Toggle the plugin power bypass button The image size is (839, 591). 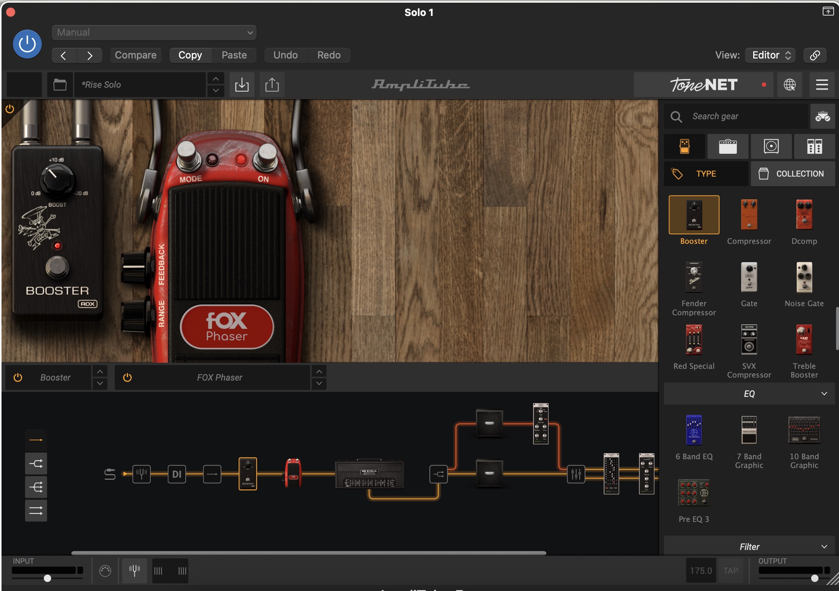(27, 44)
